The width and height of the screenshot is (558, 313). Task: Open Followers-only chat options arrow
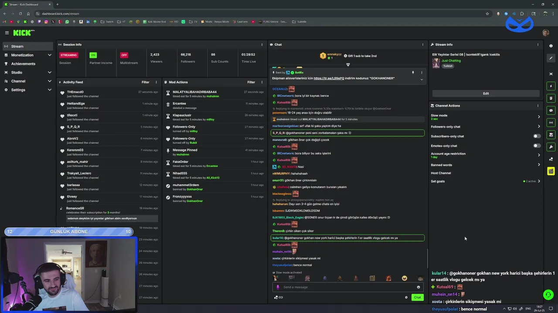(539, 127)
